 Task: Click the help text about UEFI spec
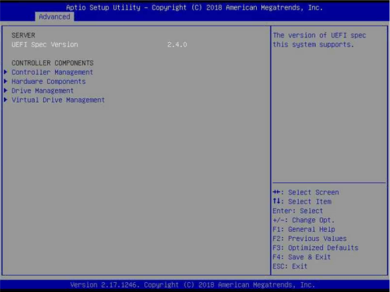pos(319,40)
